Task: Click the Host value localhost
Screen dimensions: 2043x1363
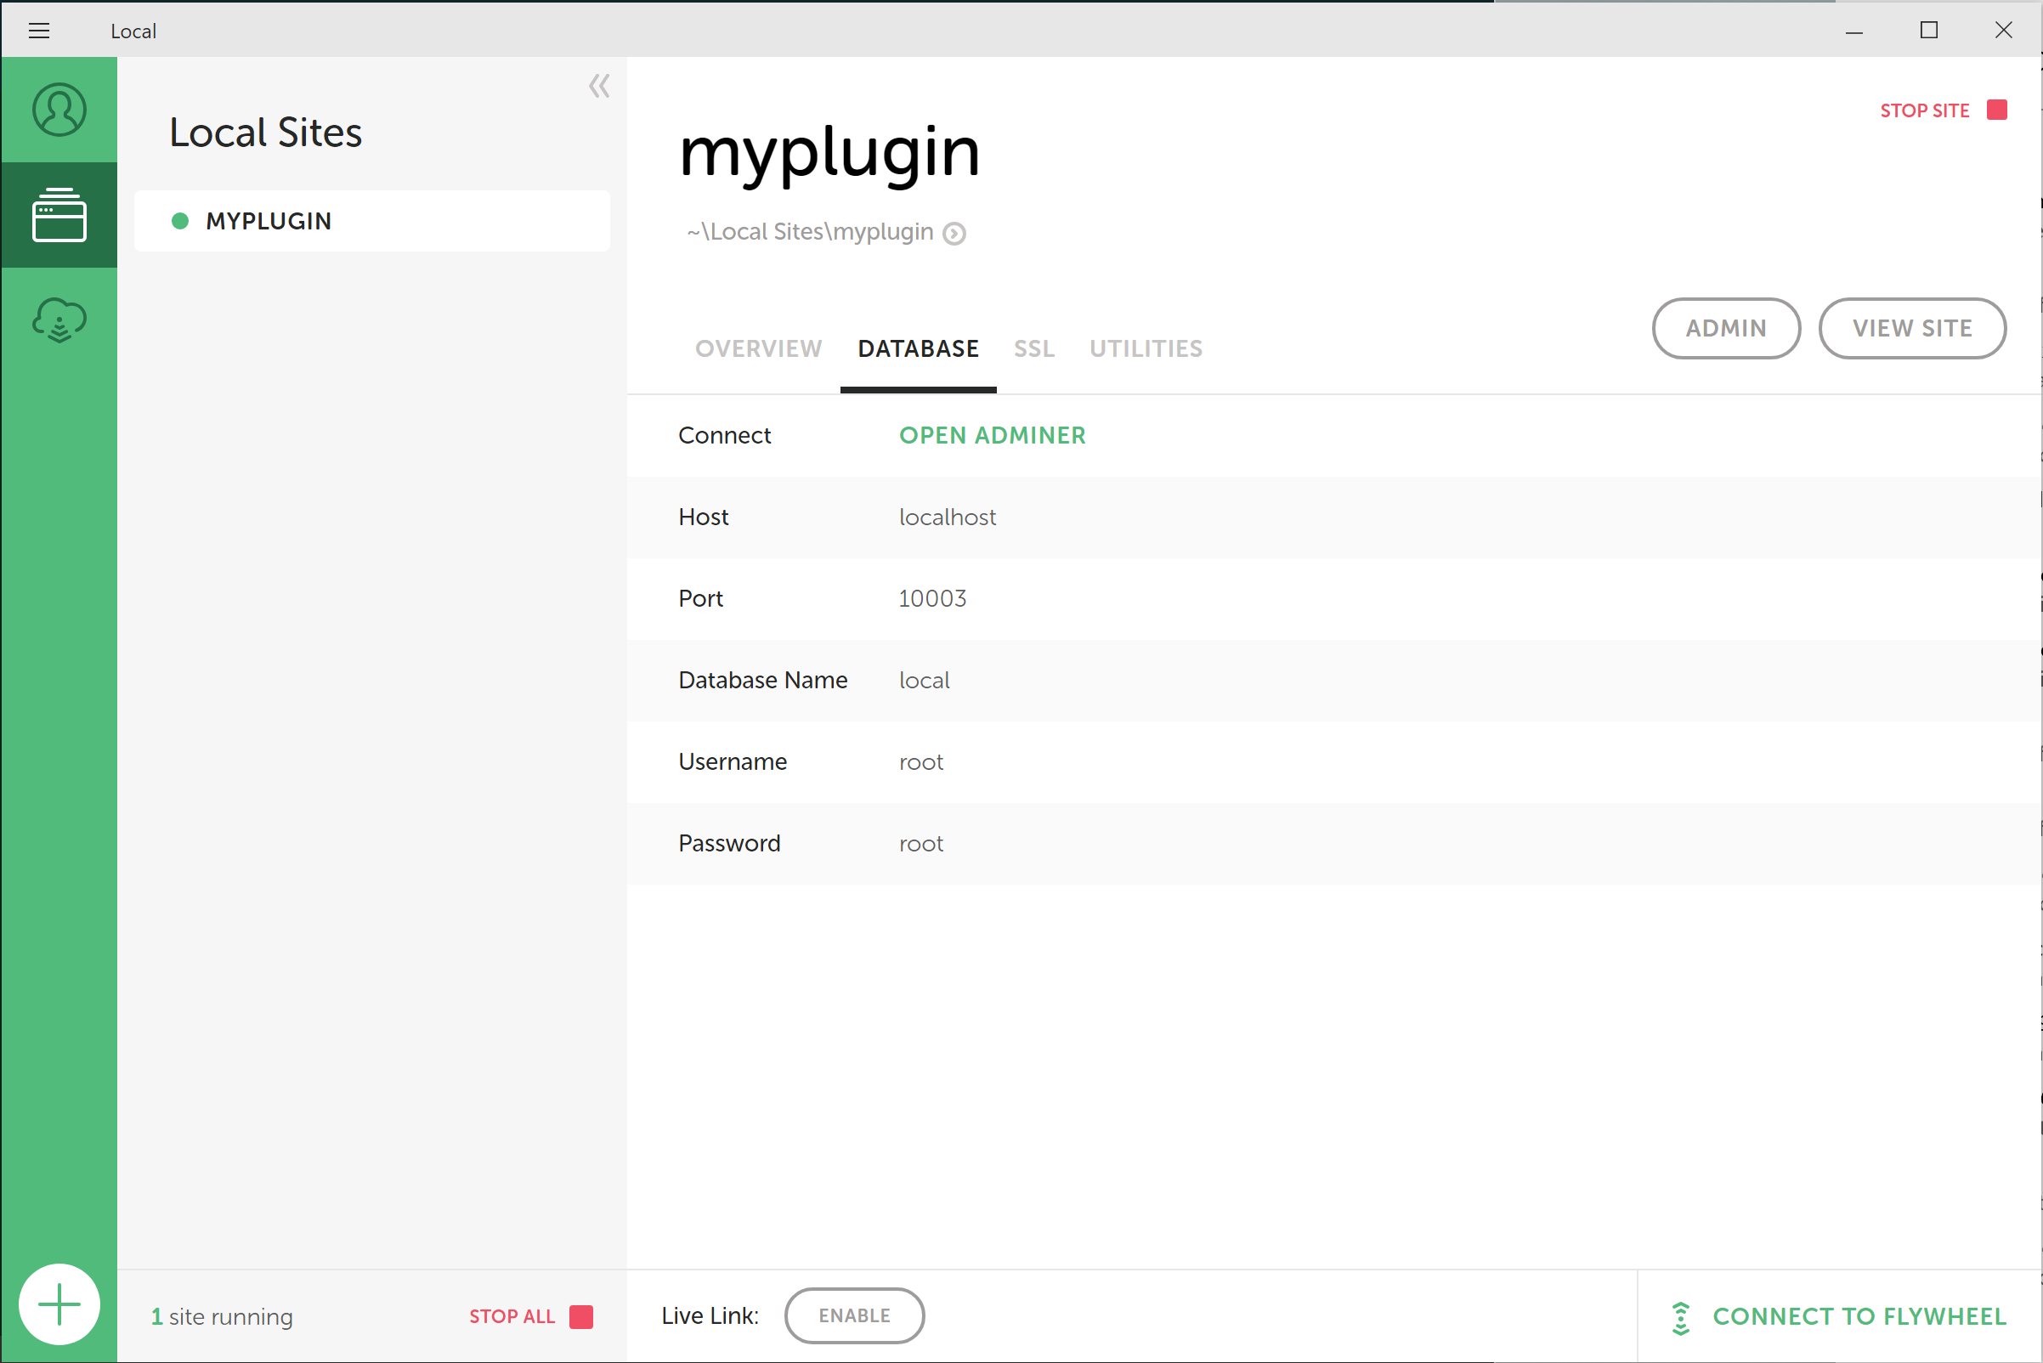Action: click(x=947, y=517)
